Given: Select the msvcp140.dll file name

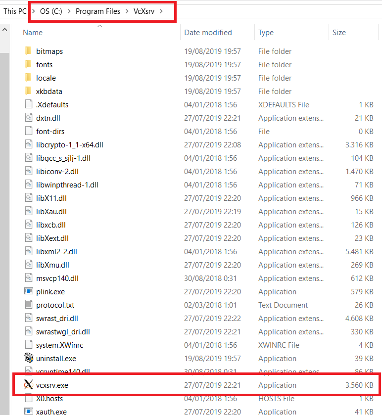Looking at the screenshot, I should tap(57, 278).
